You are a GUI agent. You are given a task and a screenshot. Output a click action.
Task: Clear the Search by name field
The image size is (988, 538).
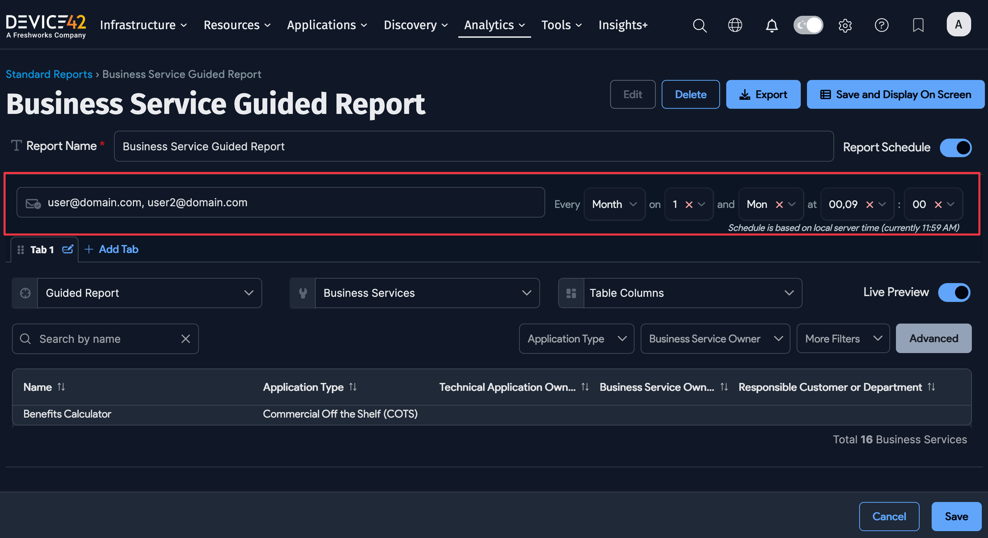coord(186,339)
